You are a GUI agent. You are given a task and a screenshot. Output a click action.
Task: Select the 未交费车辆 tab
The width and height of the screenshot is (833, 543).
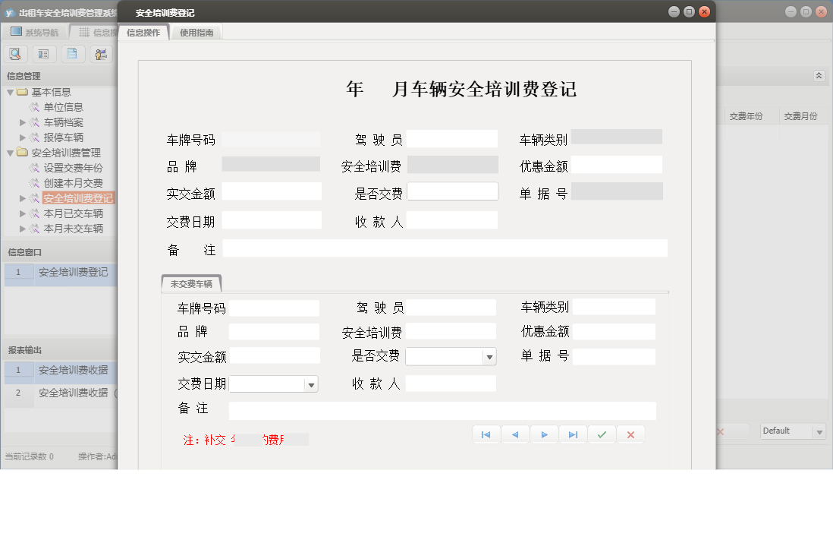(190, 282)
